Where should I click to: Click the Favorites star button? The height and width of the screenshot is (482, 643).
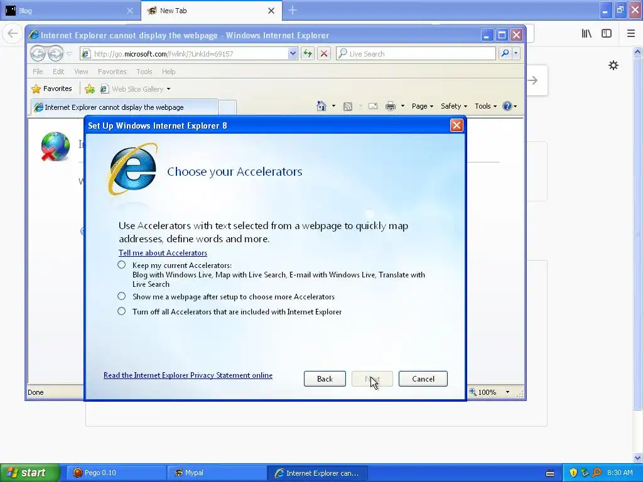click(51, 88)
